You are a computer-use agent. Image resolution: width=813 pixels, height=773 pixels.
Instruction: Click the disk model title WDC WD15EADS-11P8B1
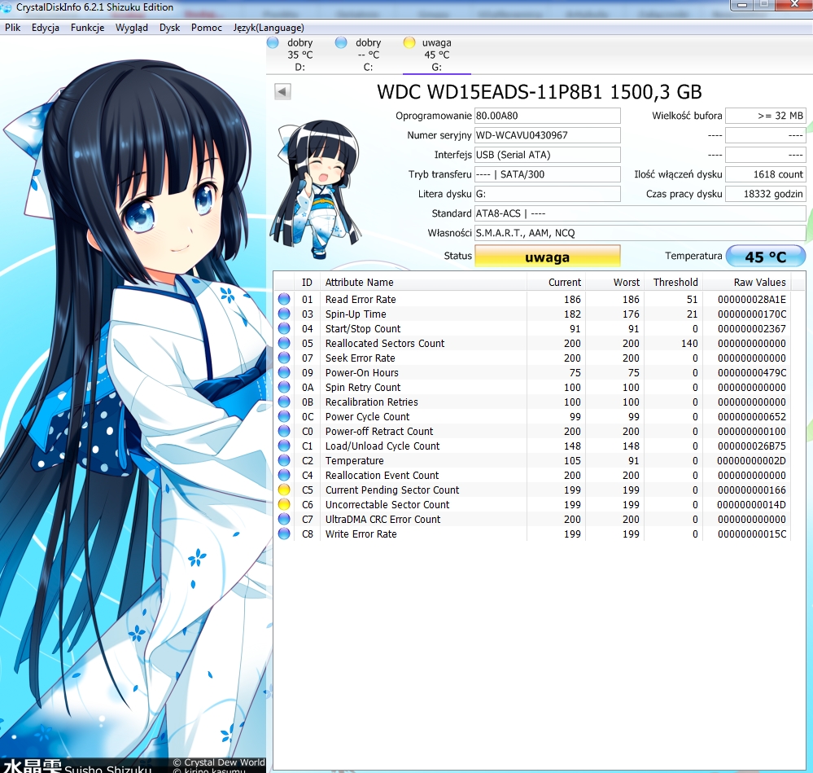[540, 92]
